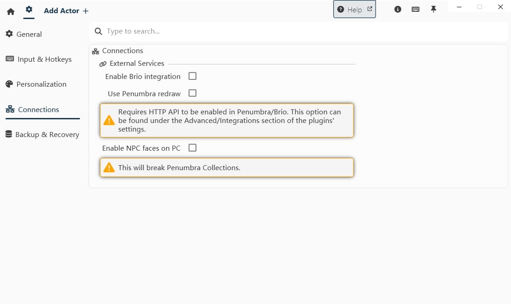Click the External Services link icon
This screenshot has width=511, height=304.
click(103, 64)
